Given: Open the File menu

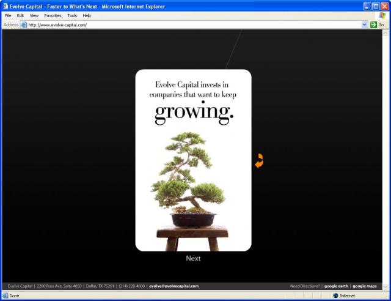Looking at the screenshot, I should tap(8, 15).
